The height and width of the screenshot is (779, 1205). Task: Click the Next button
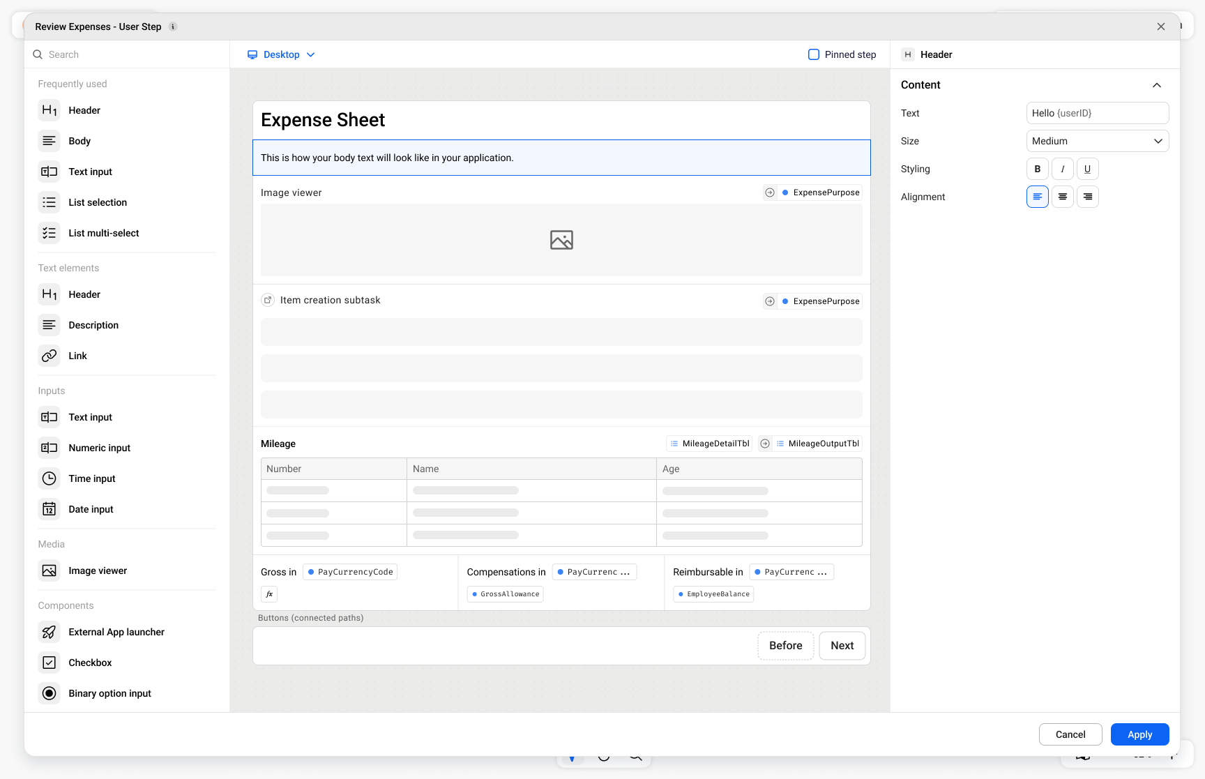coord(842,646)
